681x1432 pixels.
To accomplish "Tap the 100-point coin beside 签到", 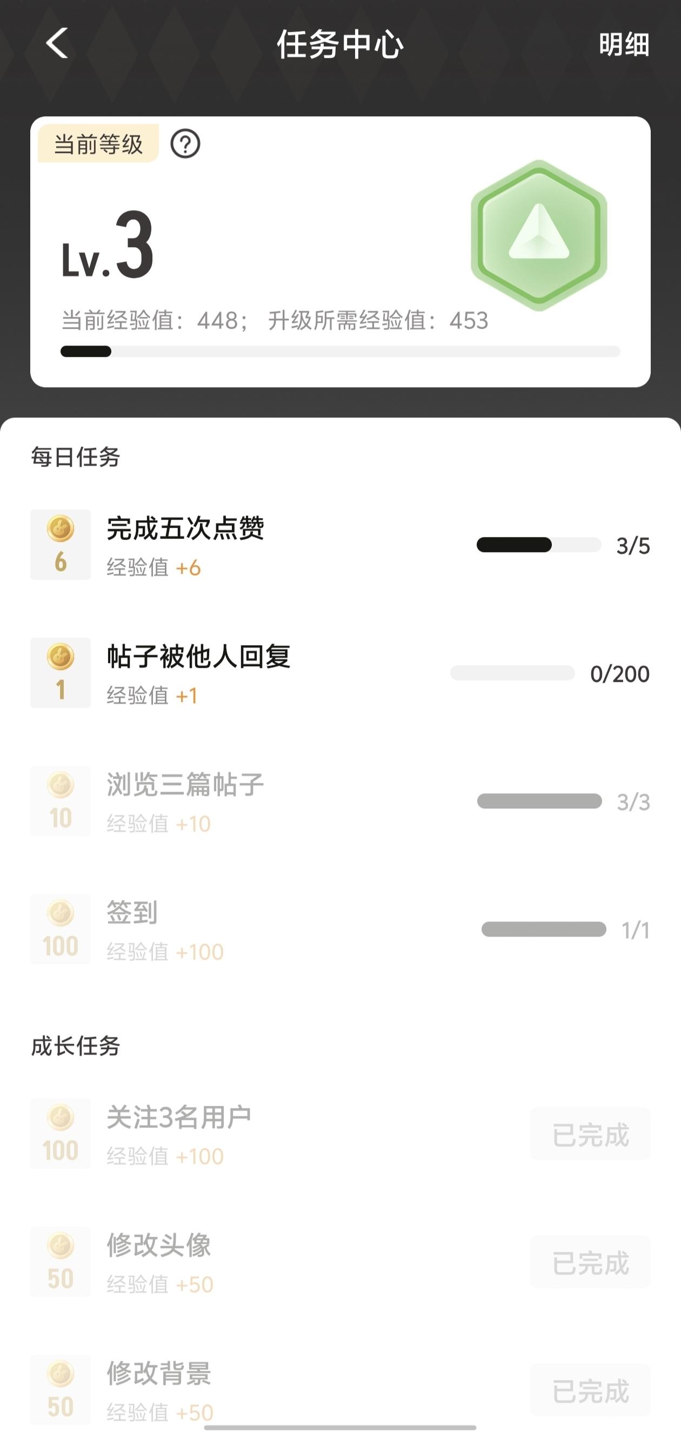I will click(x=61, y=929).
